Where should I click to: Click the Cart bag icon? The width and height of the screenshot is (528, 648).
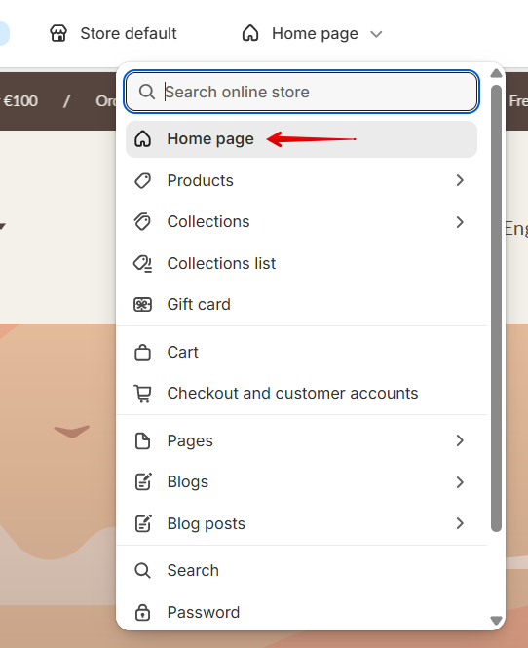click(x=143, y=353)
